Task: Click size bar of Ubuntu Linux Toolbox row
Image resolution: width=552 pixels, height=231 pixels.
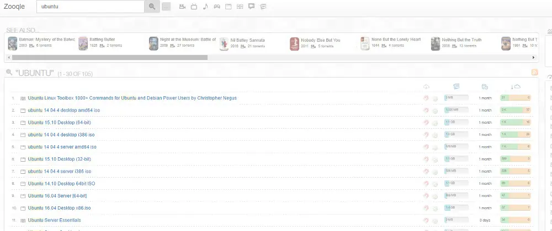Action: click(457, 98)
